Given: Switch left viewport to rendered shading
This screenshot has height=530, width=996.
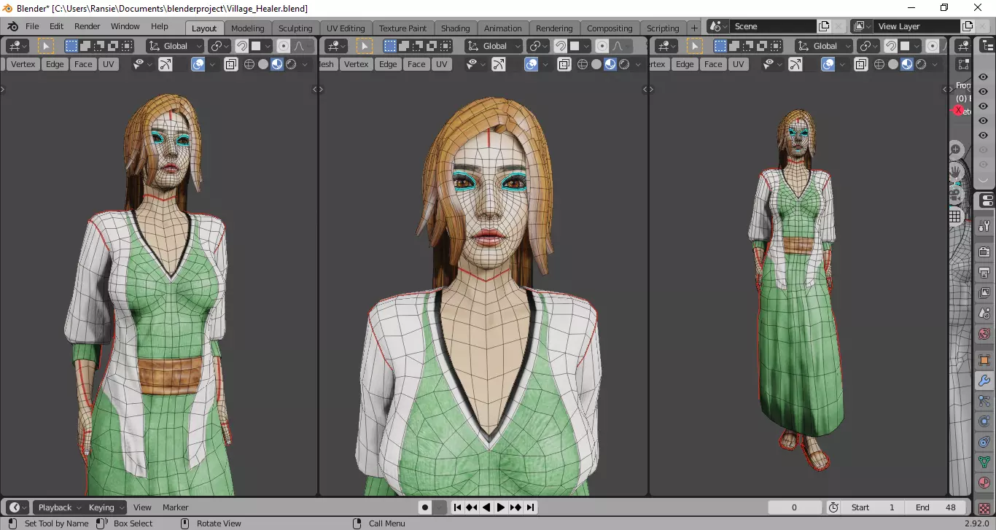Looking at the screenshot, I should click(x=291, y=64).
